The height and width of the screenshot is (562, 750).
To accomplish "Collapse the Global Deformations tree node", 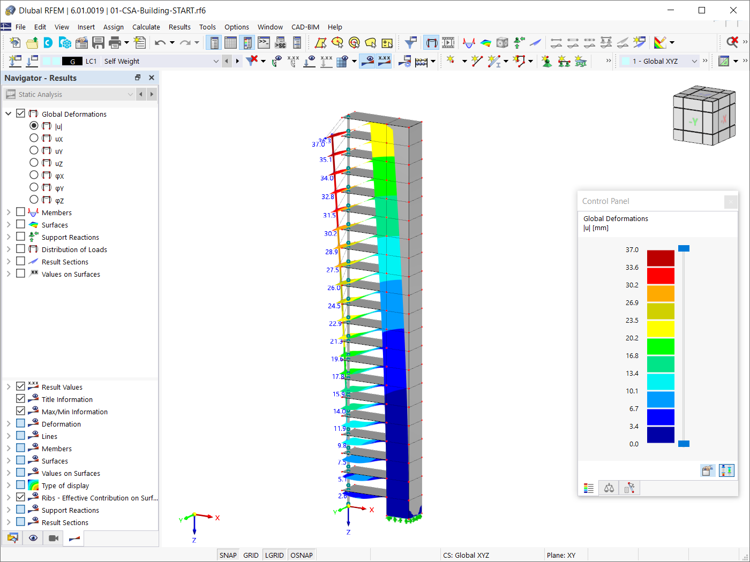I will coord(9,113).
